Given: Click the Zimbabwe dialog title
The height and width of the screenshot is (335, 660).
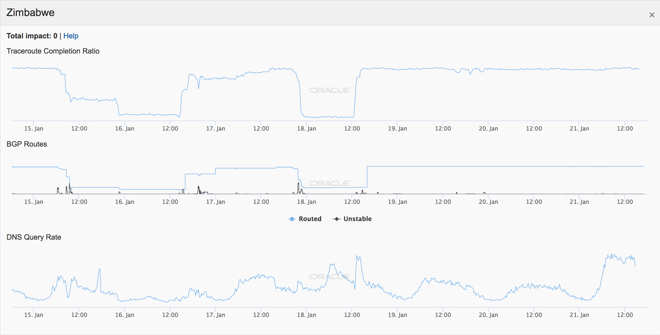Looking at the screenshot, I should 30,13.
